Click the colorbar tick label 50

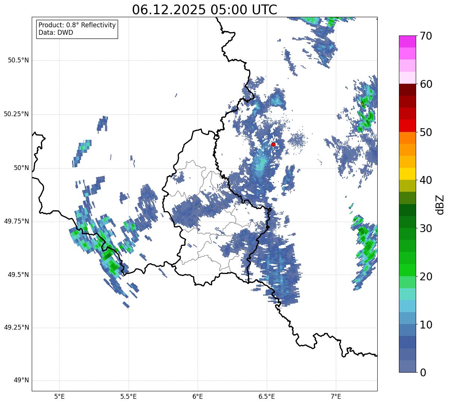point(426,132)
